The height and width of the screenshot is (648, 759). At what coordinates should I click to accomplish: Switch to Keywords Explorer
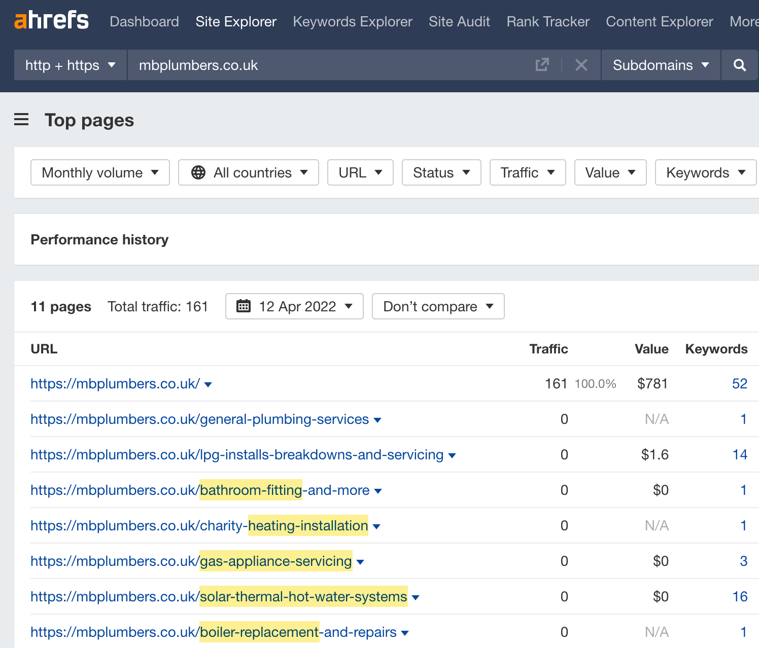tap(352, 21)
